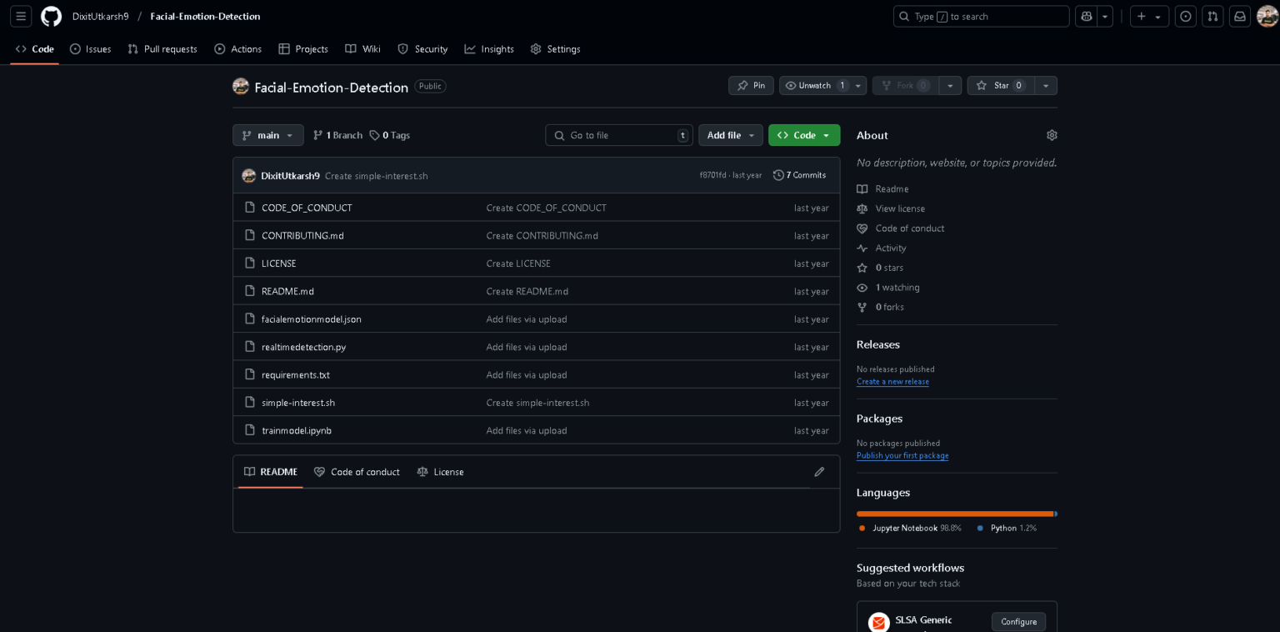Screen dimensions: 1280x632
Task: Open Projects tab
Action: pyautogui.click(x=303, y=49)
